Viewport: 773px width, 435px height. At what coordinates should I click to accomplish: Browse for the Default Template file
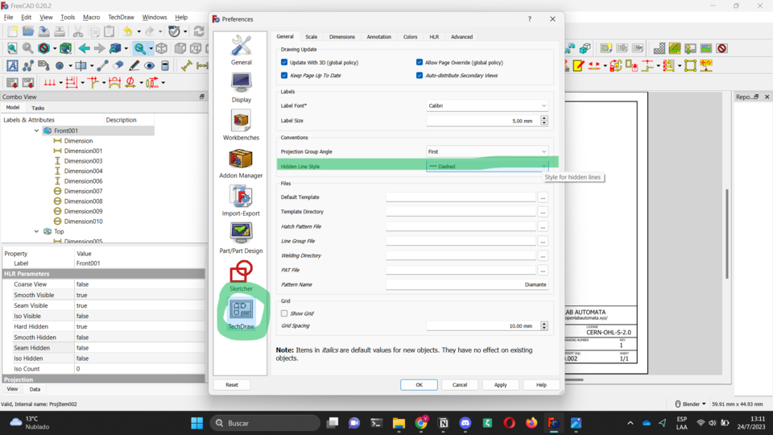pyautogui.click(x=543, y=197)
